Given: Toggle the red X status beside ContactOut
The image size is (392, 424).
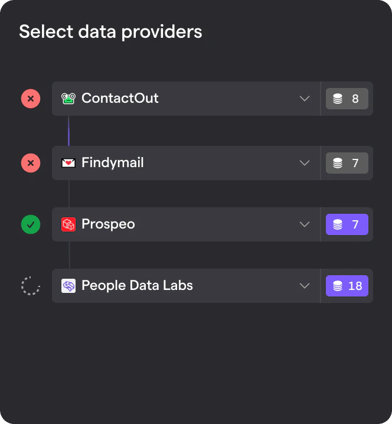Looking at the screenshot, I should click(x=31, y=99).
